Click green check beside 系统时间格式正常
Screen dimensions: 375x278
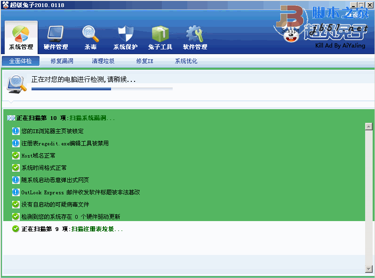16,168
